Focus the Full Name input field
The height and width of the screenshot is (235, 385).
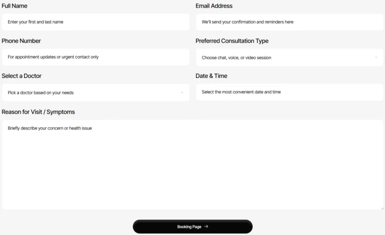95,22
